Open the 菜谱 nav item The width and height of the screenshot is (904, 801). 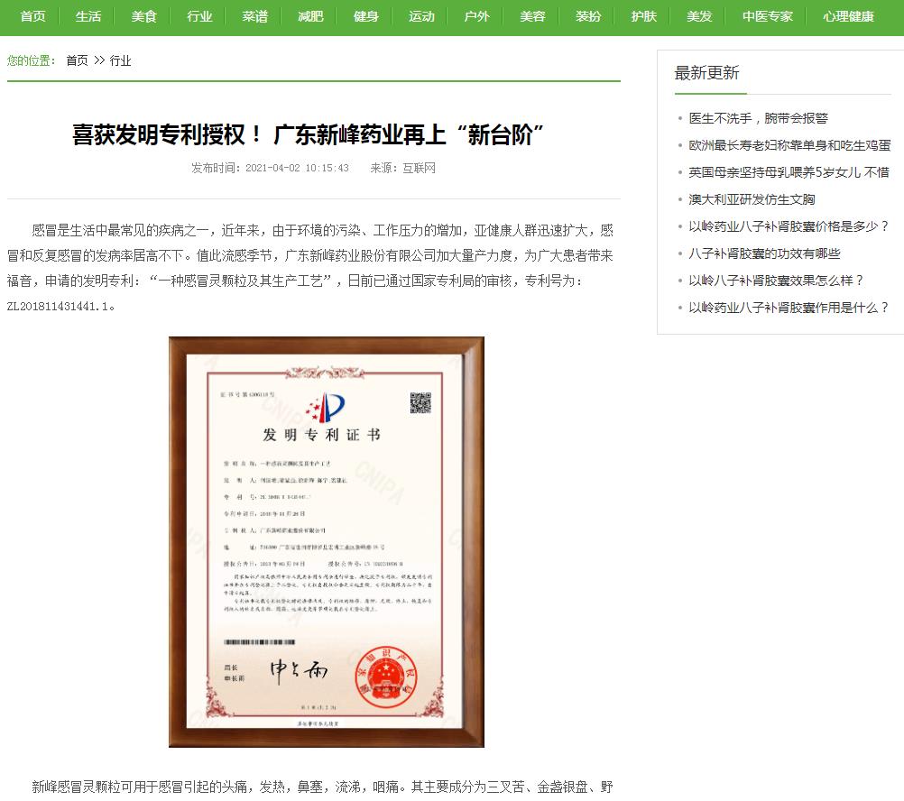click(254, 17)
